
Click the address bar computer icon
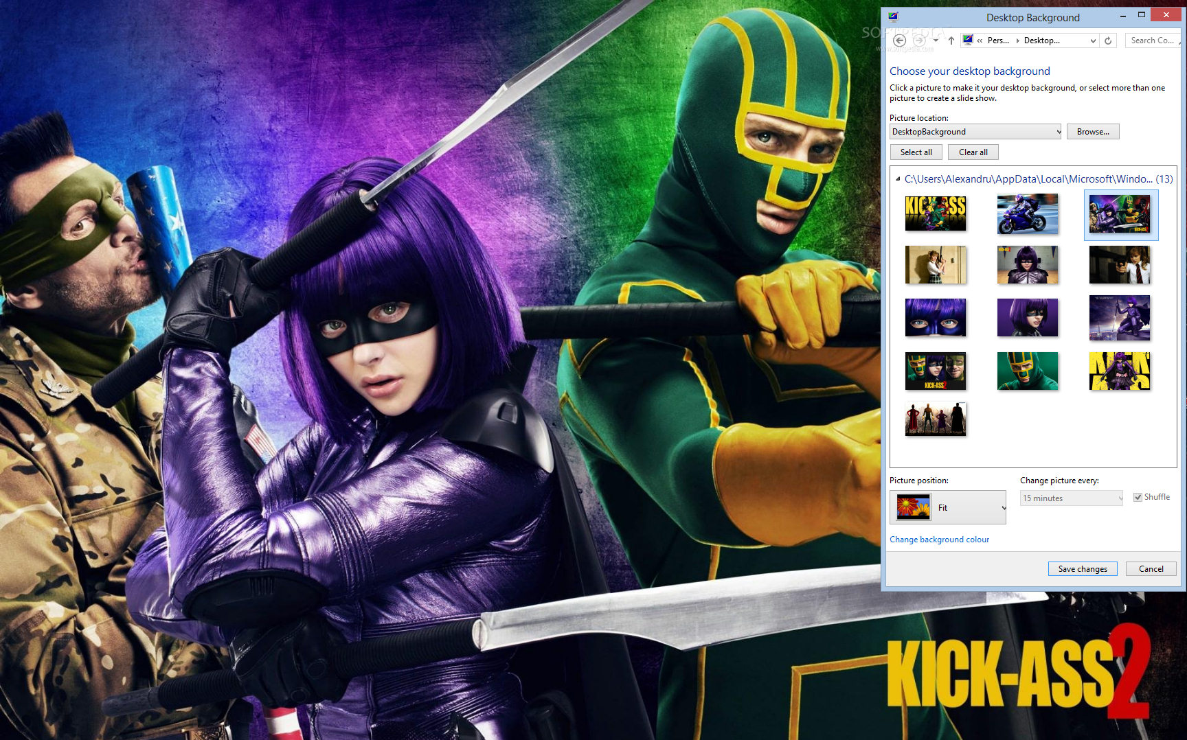[968, 40]
